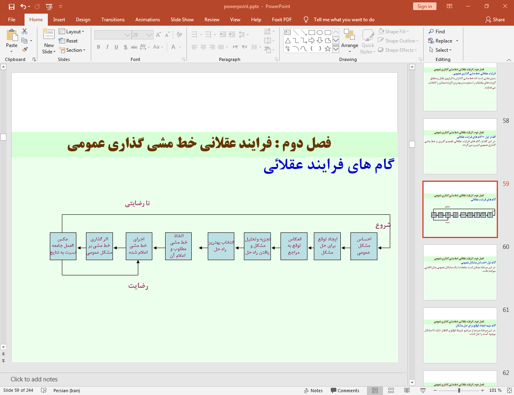Fit slide to current window icon

click(x=509, y=391)
